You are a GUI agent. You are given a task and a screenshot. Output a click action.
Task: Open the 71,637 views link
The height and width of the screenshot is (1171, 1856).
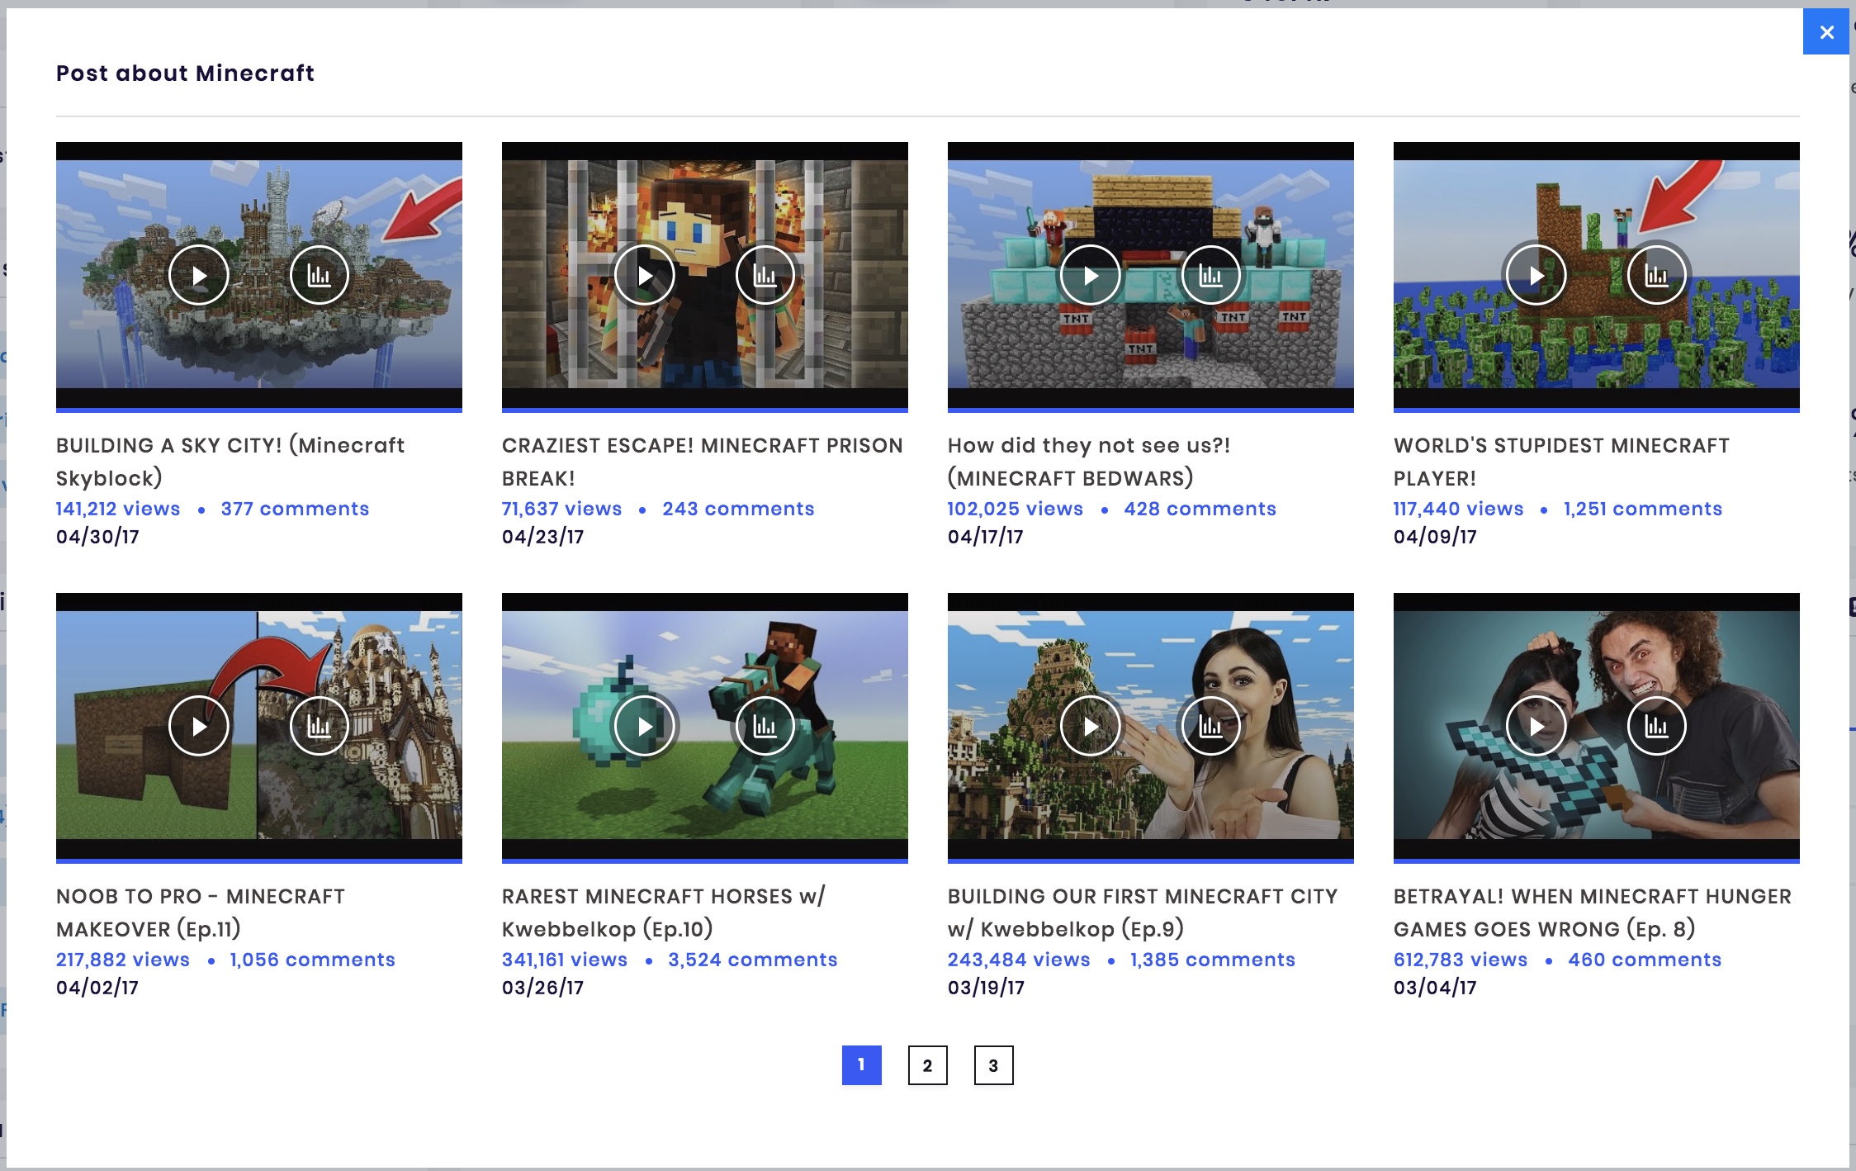click(562, 509)
